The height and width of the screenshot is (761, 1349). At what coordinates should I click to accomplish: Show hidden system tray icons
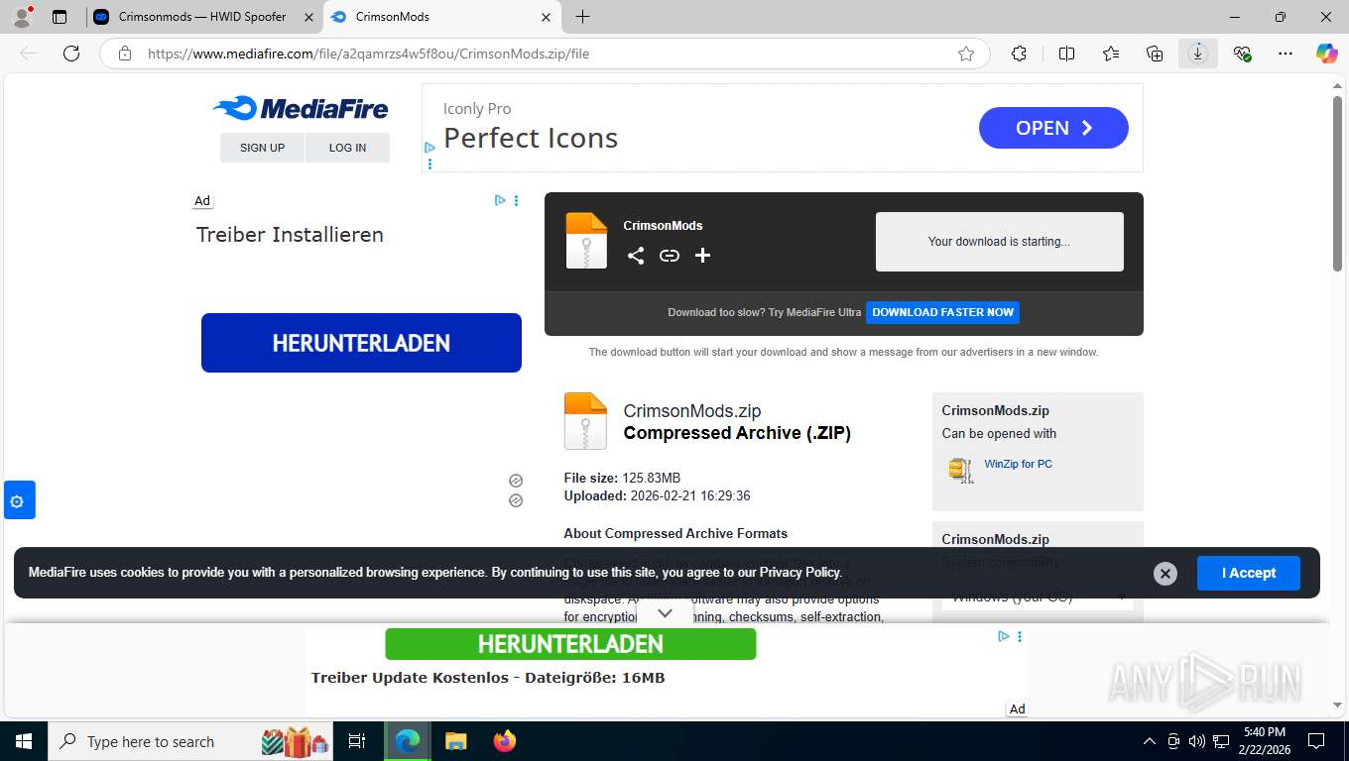pyautogui.click(x=1150, y=741)
